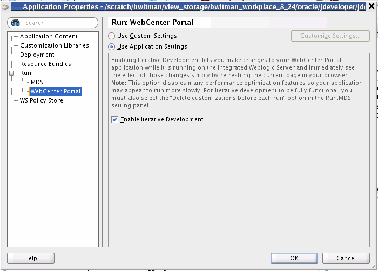Collapse the Run tree node

[11, 73]
